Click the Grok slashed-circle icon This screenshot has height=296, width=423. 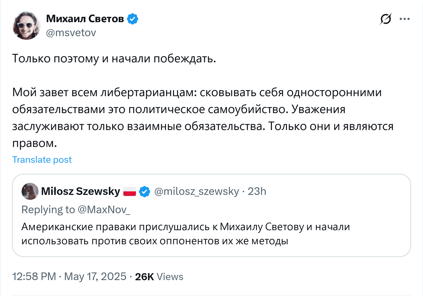coord(386,19)
